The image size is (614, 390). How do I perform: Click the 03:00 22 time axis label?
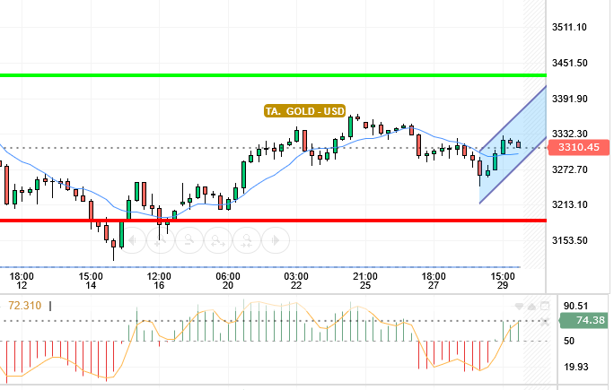[296, 281]
